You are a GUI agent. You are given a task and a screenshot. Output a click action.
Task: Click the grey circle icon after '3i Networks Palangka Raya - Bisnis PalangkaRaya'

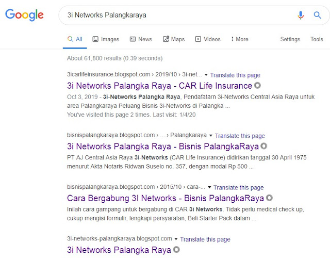pyautogui.click(x=263, y=146)
